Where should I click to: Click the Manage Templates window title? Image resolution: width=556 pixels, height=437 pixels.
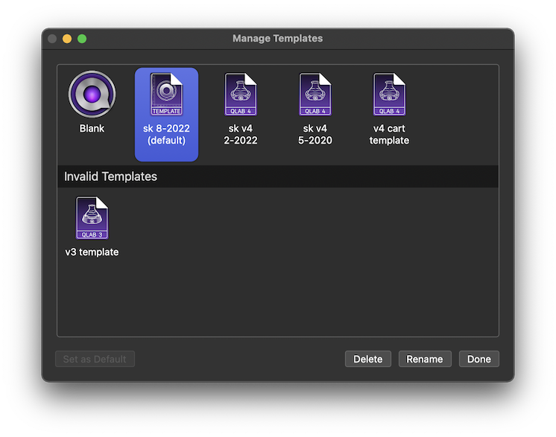(278, 38)
